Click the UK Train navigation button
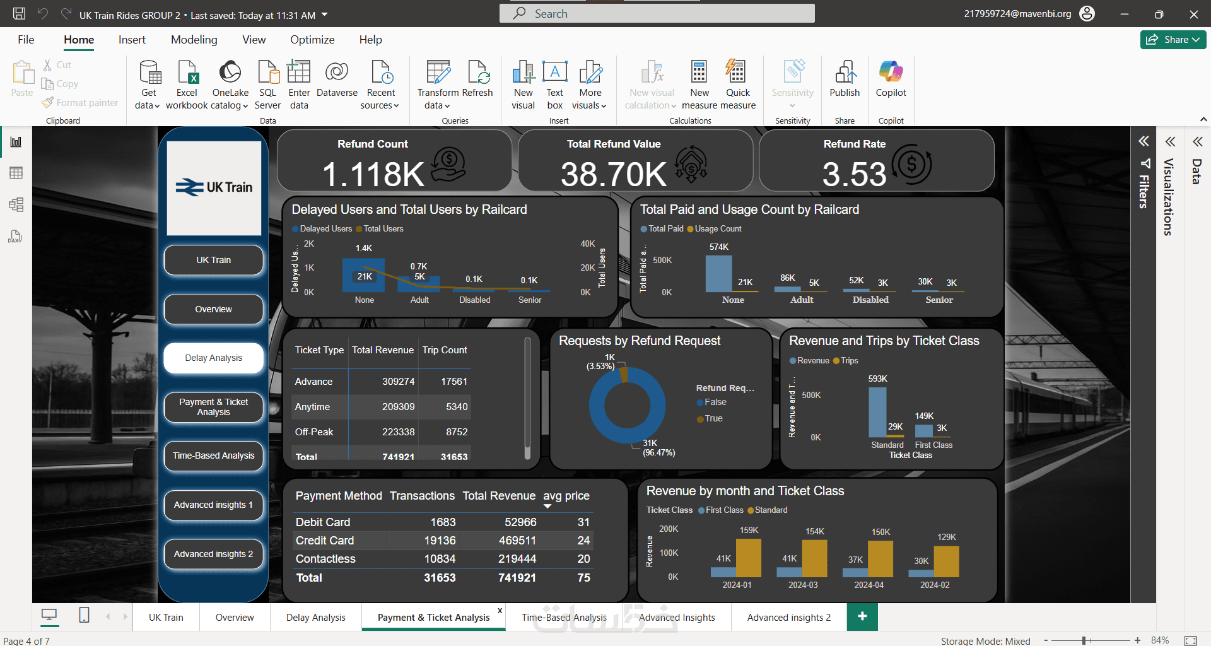This screenshot has height=646, width=1211. pos(214,260)
